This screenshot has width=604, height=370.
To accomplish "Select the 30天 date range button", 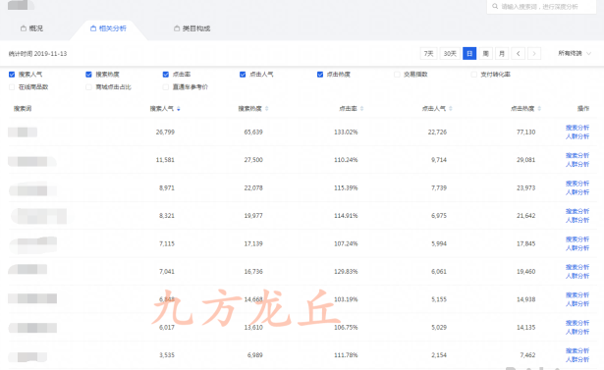I will coord(450,54).
